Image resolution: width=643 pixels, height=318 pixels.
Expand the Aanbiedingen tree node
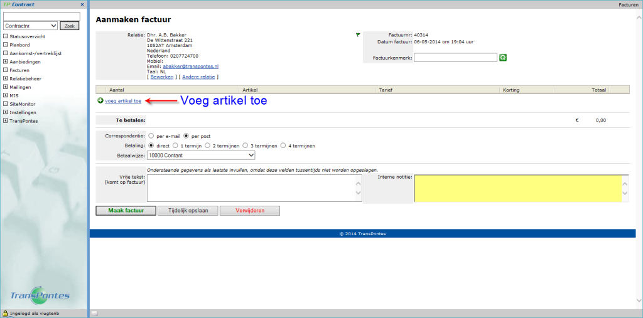pyautogui.click(x=6, y=61)
